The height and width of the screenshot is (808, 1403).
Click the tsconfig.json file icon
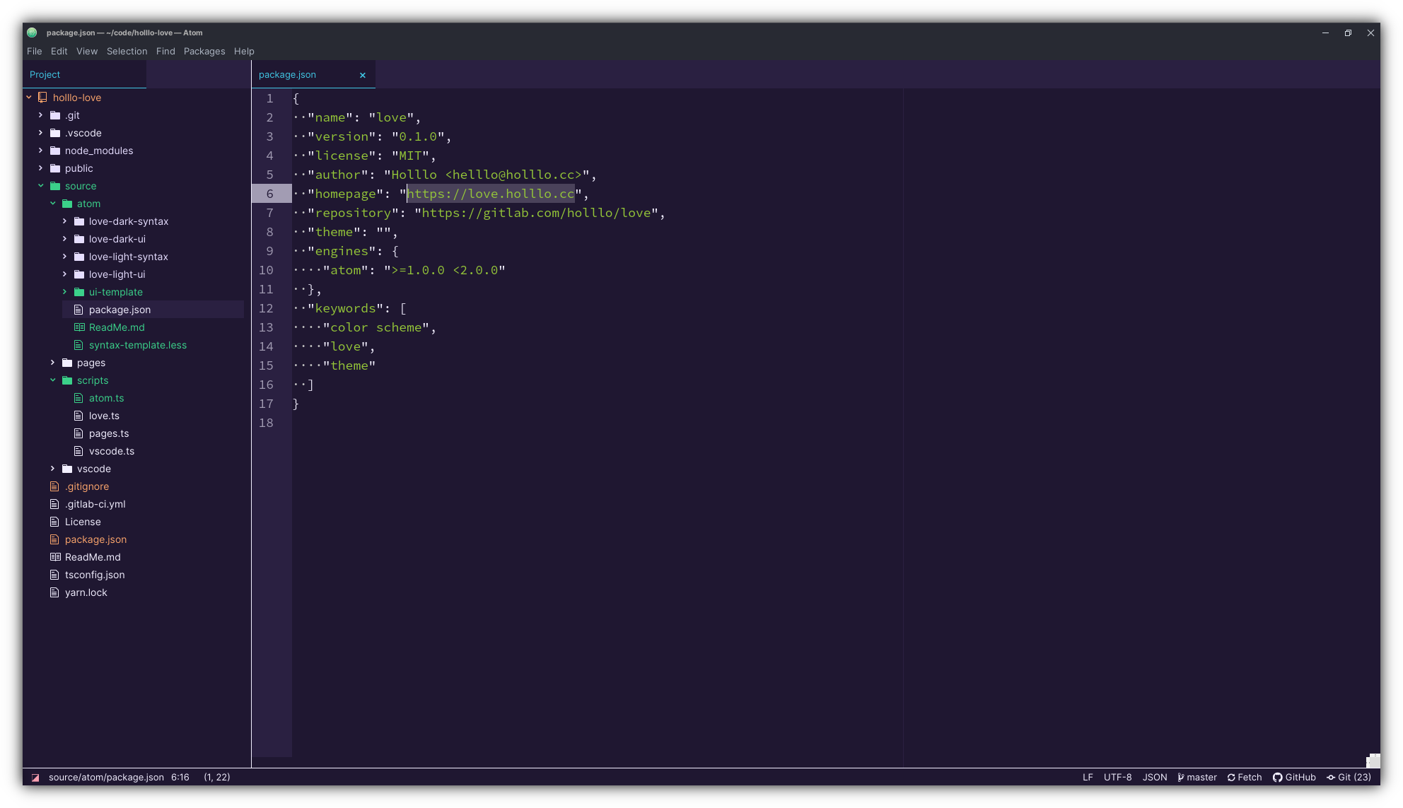[54, 575]
